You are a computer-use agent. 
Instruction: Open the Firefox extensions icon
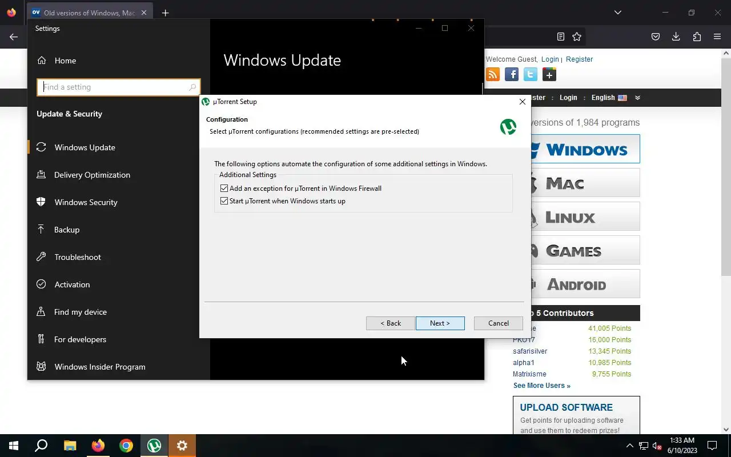pos(697,37)
